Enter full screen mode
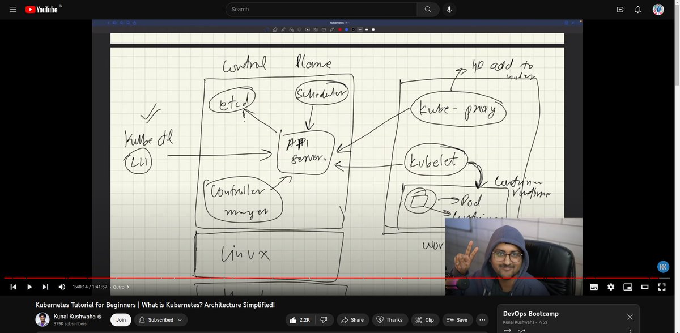The height and width of the screenshot is (333, 680). pos(662,287)
